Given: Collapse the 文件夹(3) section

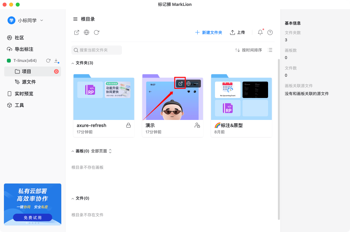Looking at the screenshot, I should tap(73, 63).
